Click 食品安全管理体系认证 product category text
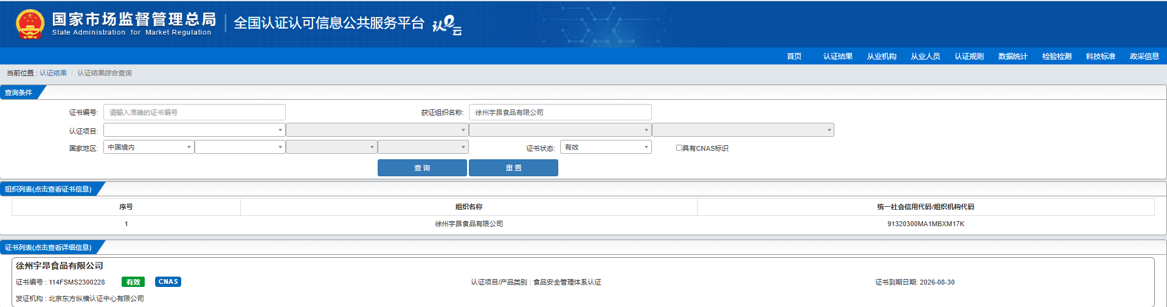The width and height of the screenshot is (1167, 307). (x=567, y=282)
